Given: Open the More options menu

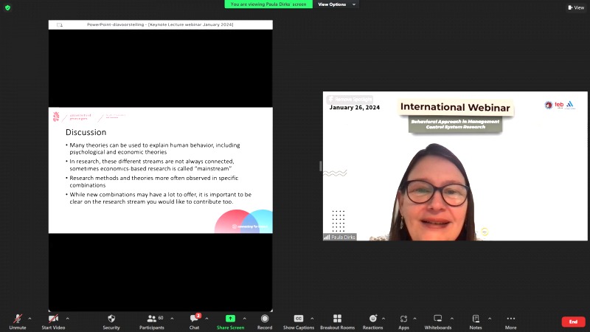Looking at the screenshot, I should pyautogui.click(x=510, y=321).
